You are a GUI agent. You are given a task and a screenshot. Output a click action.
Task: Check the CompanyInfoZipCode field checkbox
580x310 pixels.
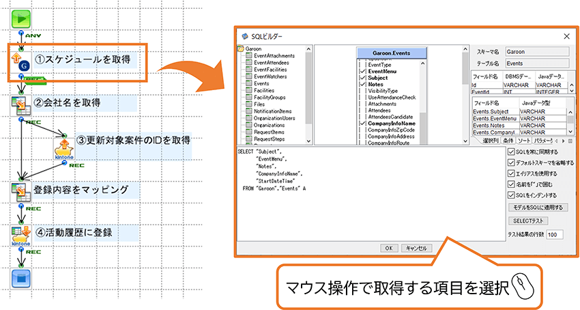click(362, 130)
